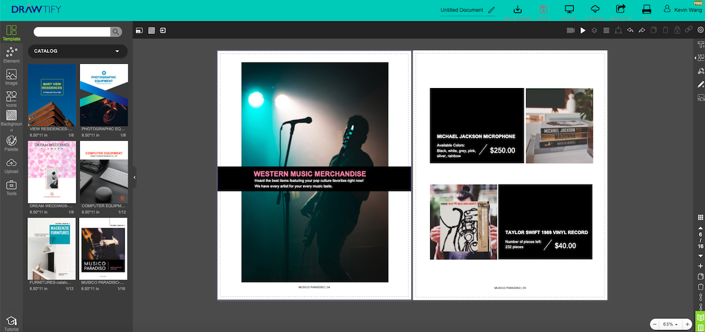Viewport: 705px width, 332px height.
Task: Play the animation
Action: [x=583, y=31]
